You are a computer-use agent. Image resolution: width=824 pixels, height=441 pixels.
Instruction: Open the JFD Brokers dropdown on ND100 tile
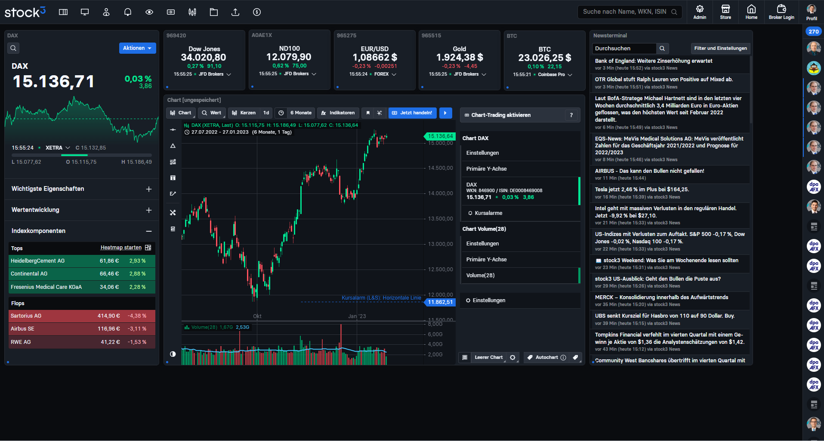300,74
